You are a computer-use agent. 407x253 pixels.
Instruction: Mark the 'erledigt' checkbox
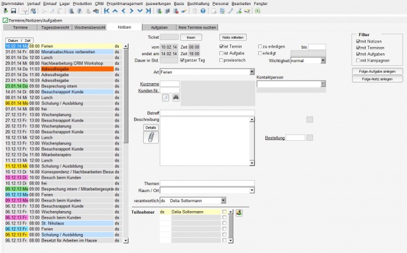coord(260,53)
